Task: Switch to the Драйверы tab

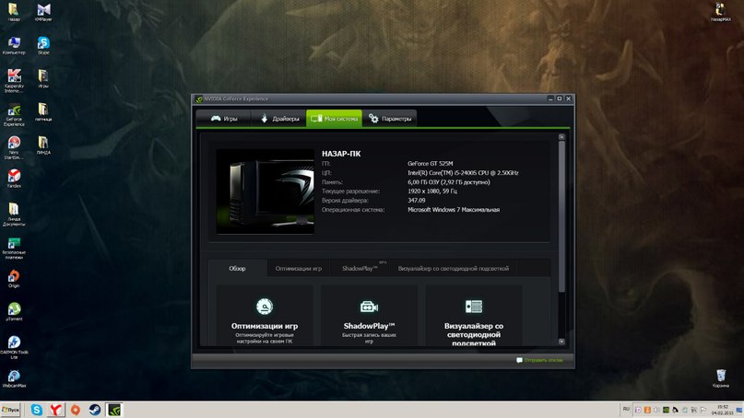Action: [279, 119]
